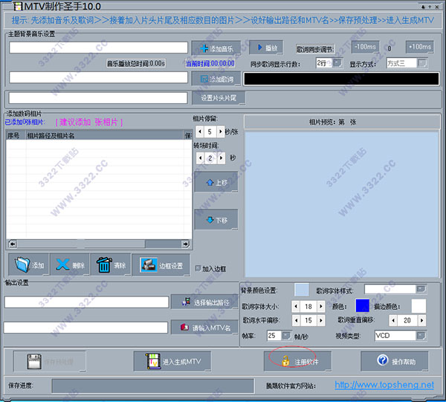Click the photo list horizontal scrollbar thumb

click(81, 244)
